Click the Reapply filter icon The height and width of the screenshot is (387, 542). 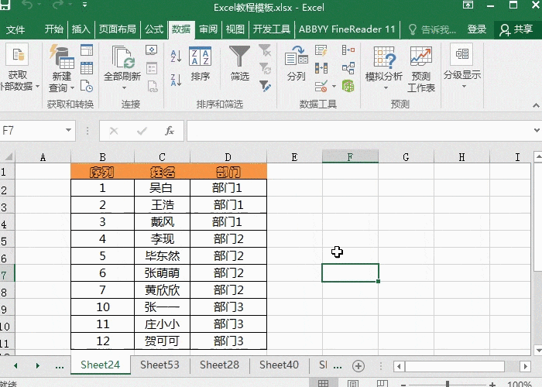[265, 68]
